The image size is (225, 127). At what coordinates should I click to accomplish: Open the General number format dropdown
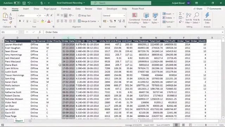124,16
